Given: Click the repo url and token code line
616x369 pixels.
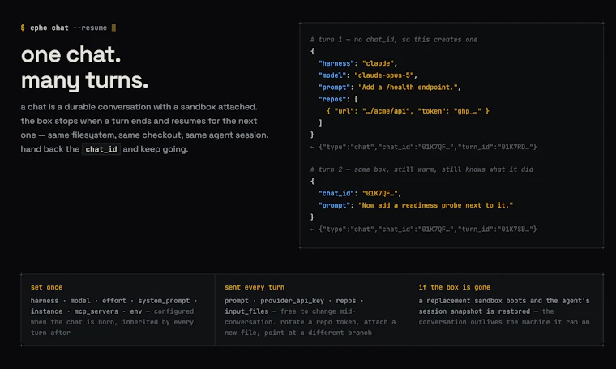Looking at the screenshot, I should (x=408, y=111).
